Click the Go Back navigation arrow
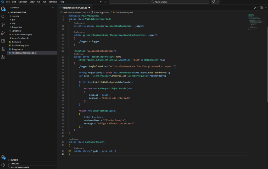 tap(101, 2)
